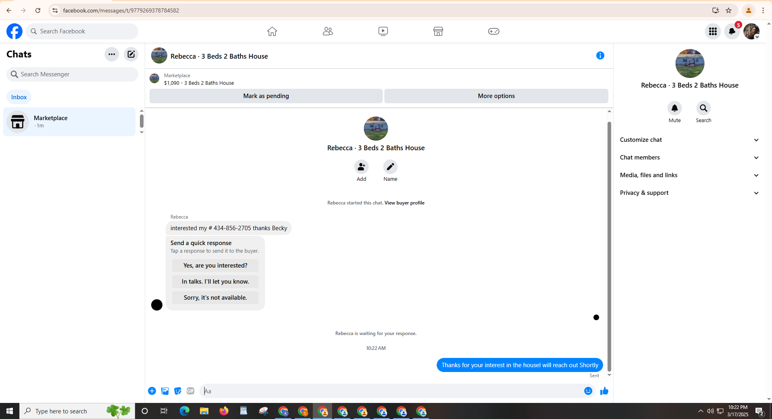This screenshot has height=419, width=772.
Task: Click Mark as pending button
Action: coord(266,96)
